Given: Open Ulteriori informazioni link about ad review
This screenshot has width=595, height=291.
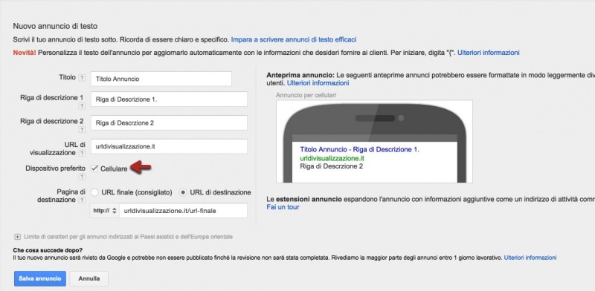Looking at the screenshot, I should pyautogui.click(x=530, y=258).
